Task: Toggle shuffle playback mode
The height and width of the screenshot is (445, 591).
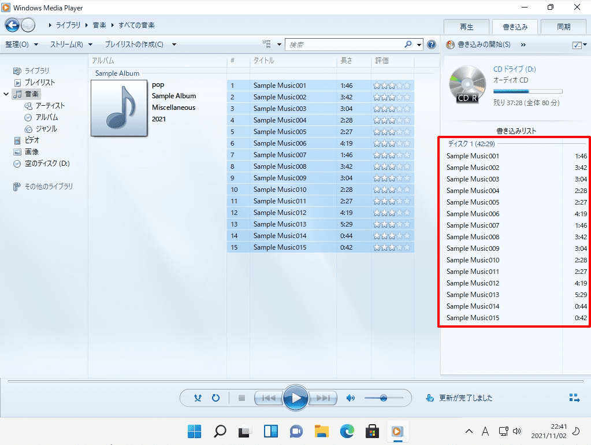Action: [198, 398]
